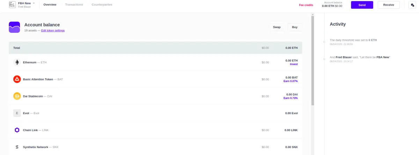Click the purple Account balance wallet icon

[x=14, y=27]
